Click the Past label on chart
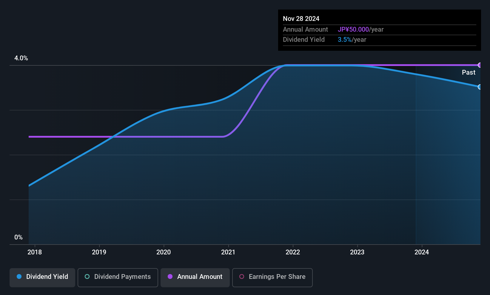The height and width of the screenshot is (295, 490). pos(469,73)
